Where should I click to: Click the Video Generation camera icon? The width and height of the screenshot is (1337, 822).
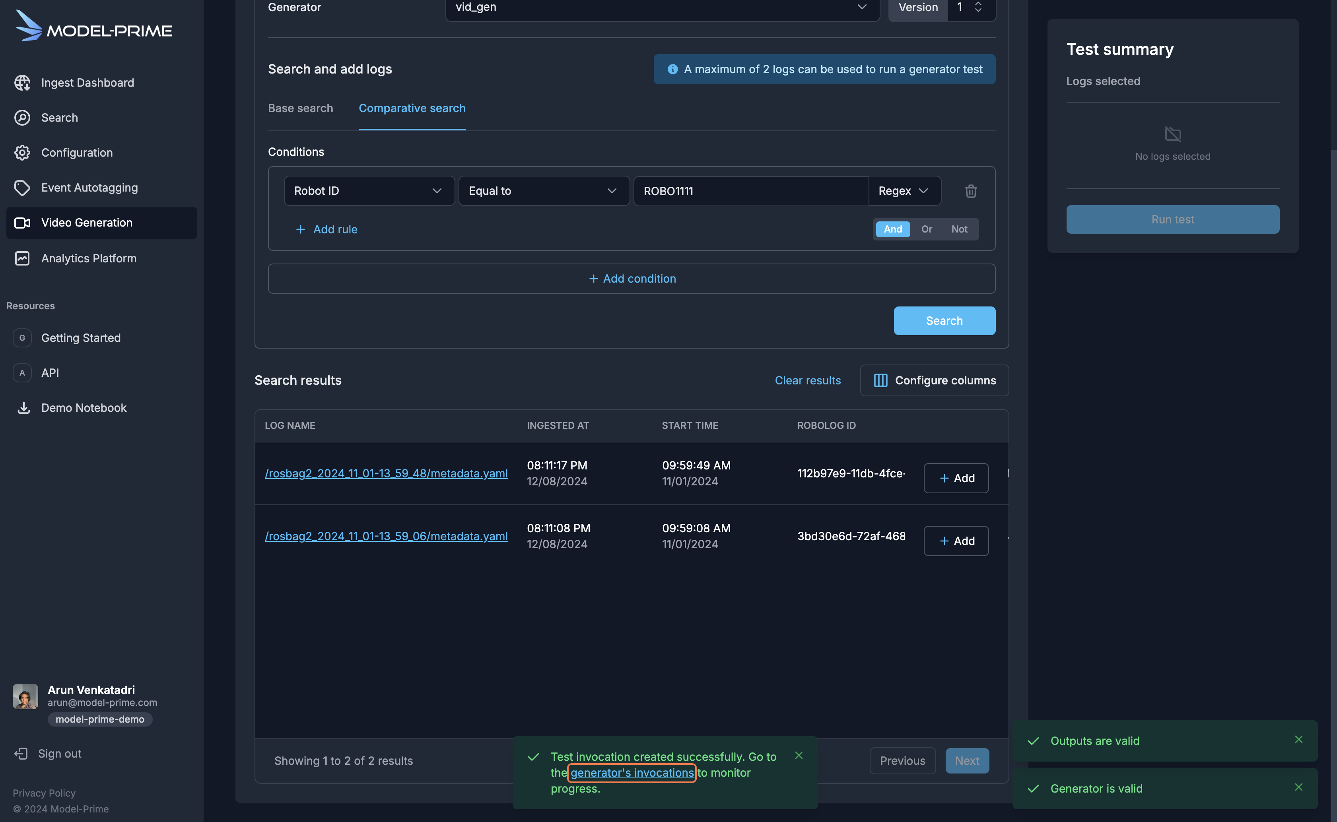[x=22, y=223]
